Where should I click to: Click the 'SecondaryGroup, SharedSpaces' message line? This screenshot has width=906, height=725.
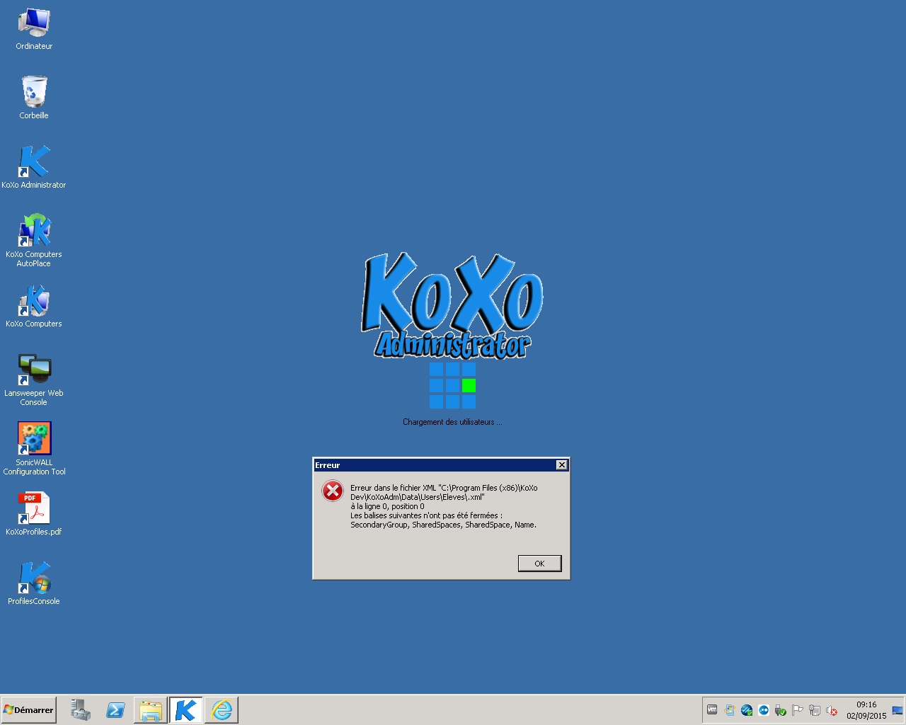443,525
